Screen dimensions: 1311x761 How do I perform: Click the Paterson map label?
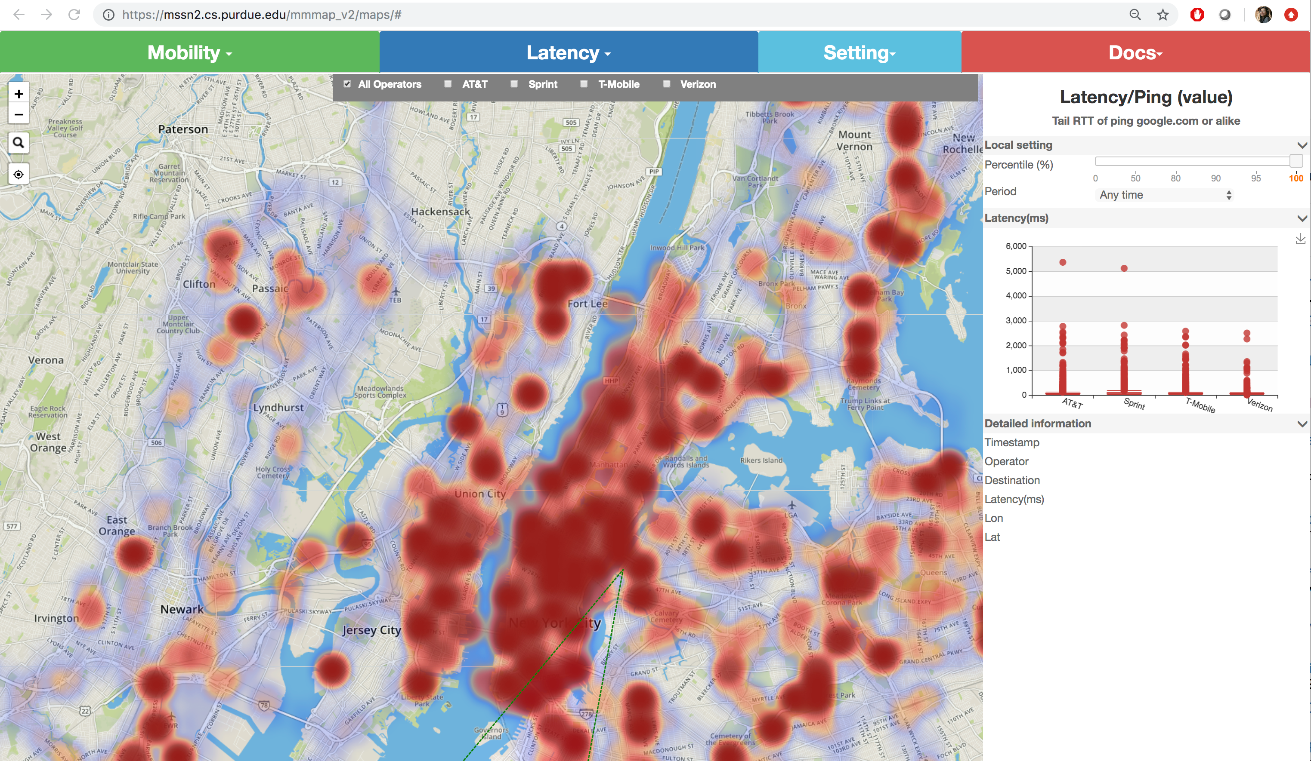[x=182, y=129]
